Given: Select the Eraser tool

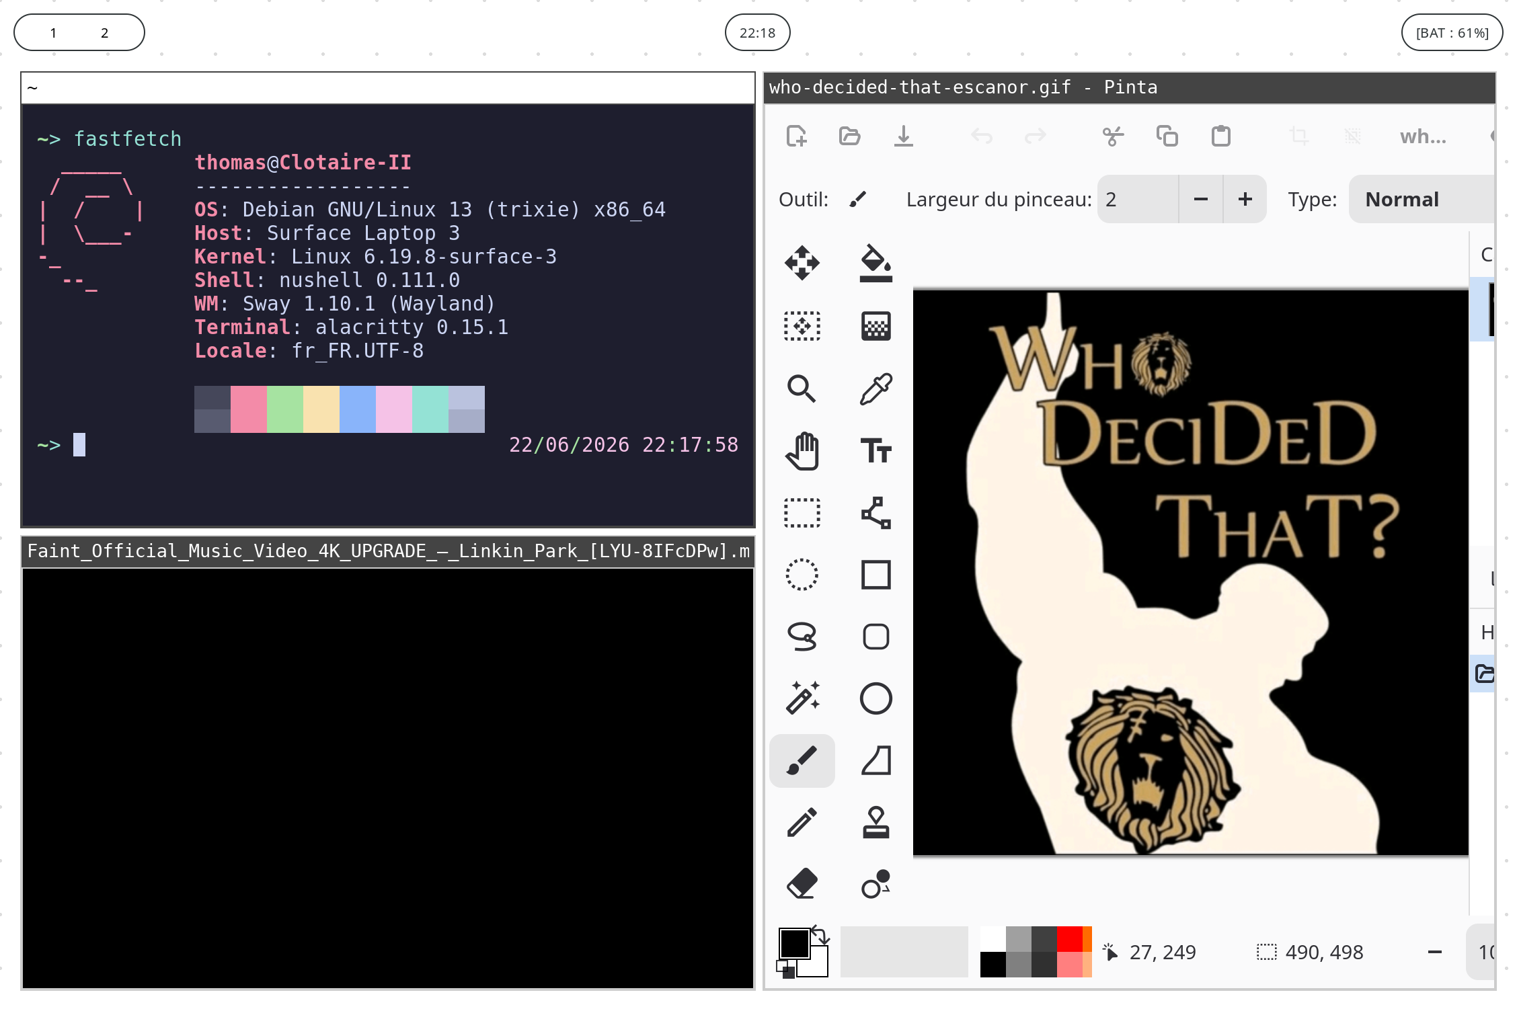Looking at the screenshot, I should [802, 884].
